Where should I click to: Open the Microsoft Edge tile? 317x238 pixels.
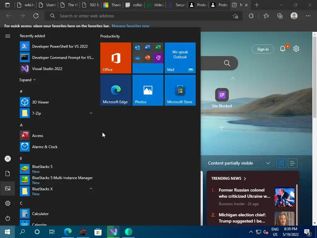point(116,90)
